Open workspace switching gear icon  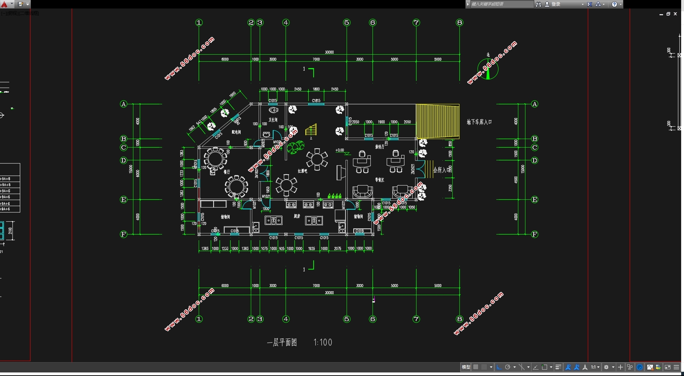click(x=606, y=367)
